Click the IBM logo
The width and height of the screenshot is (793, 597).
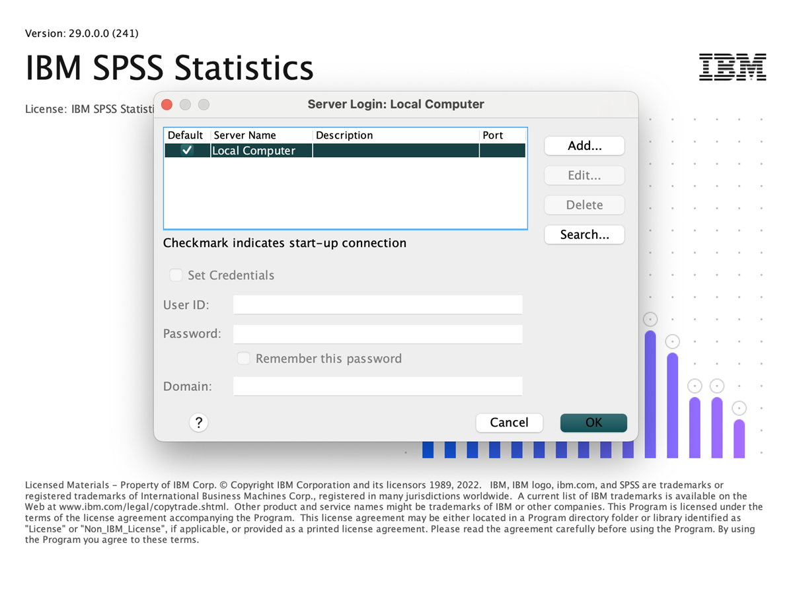(732, 67)
